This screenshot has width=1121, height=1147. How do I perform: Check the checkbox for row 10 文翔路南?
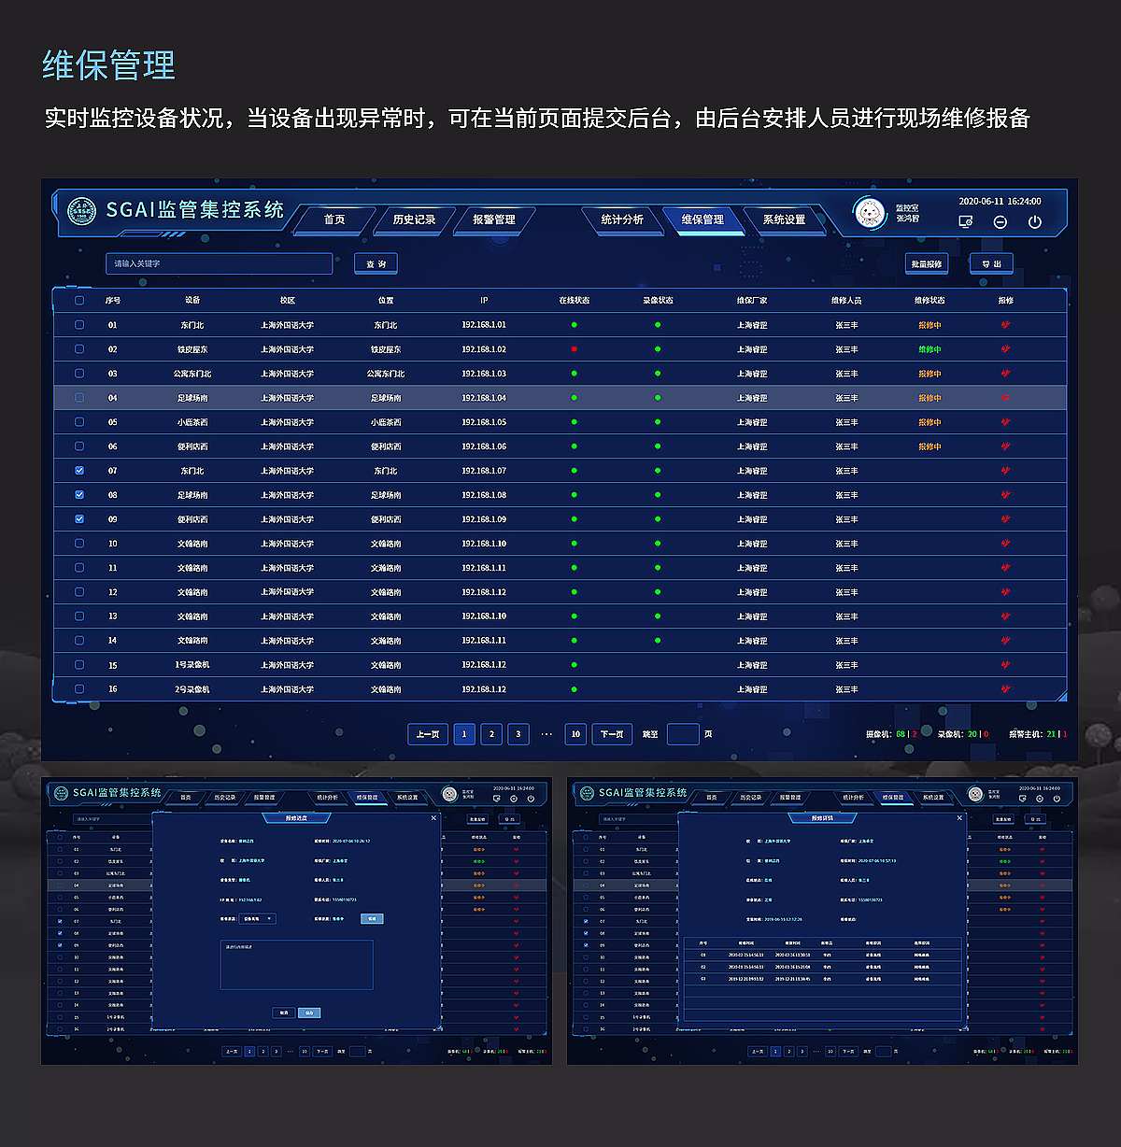point(79,544)
